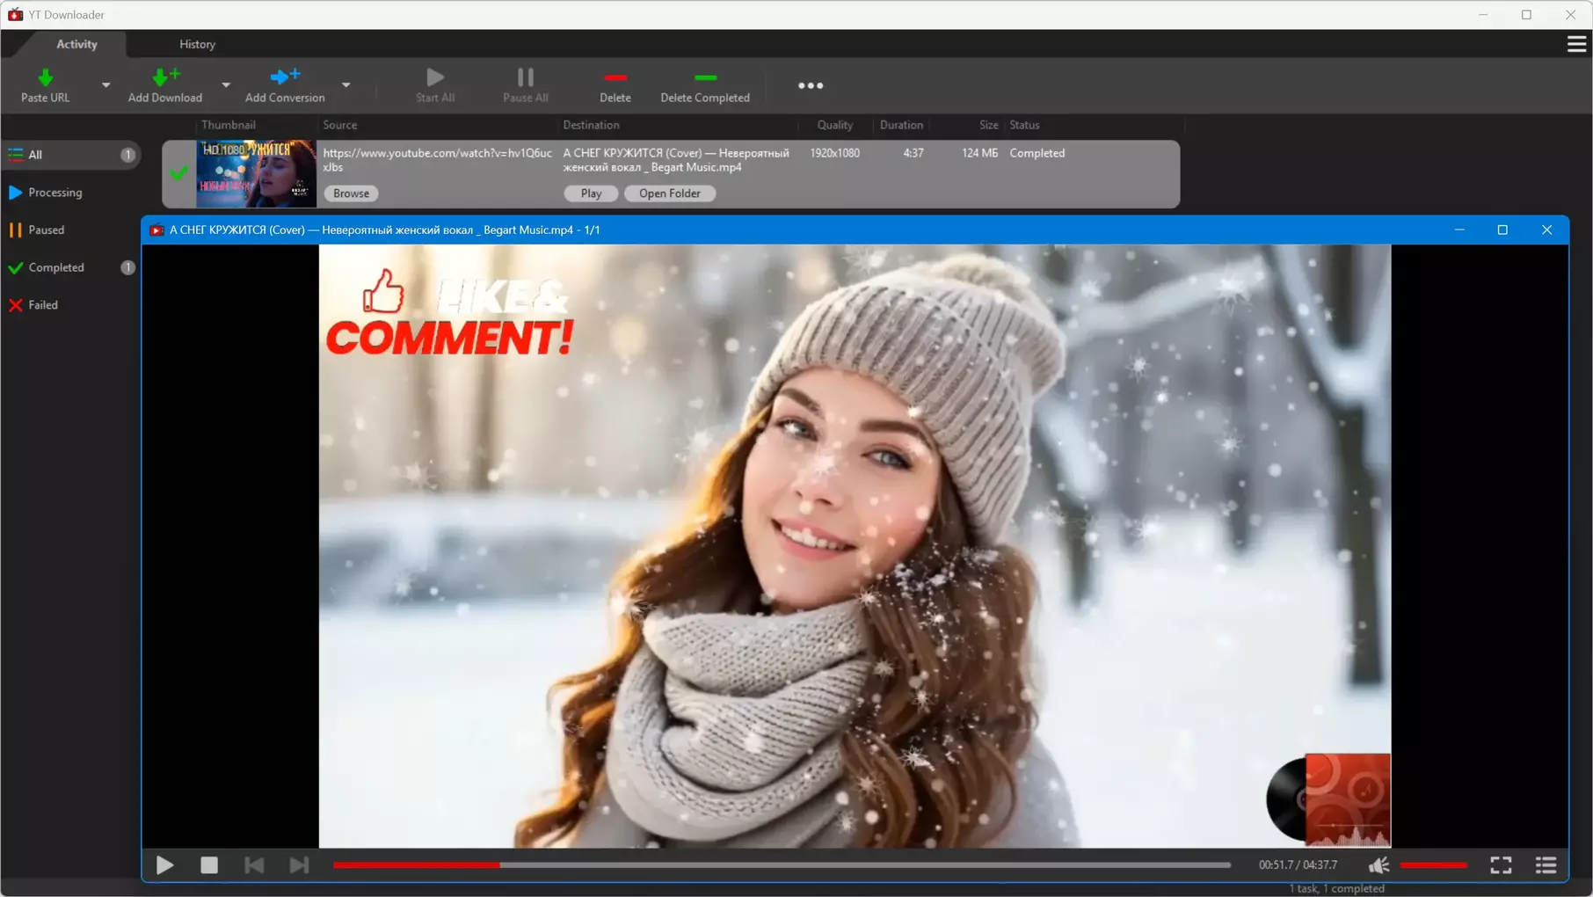Mute the player audio

(x=1378, y=865)
